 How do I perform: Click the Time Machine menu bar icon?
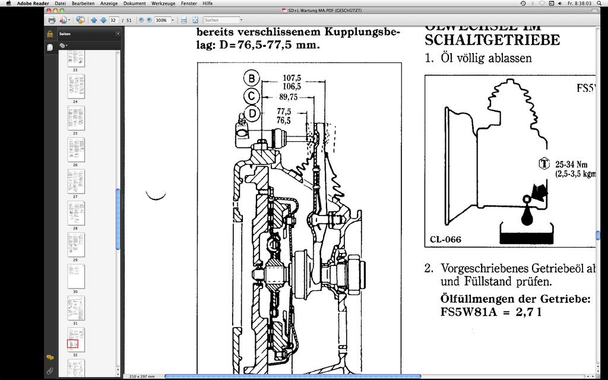pos(523,3)
